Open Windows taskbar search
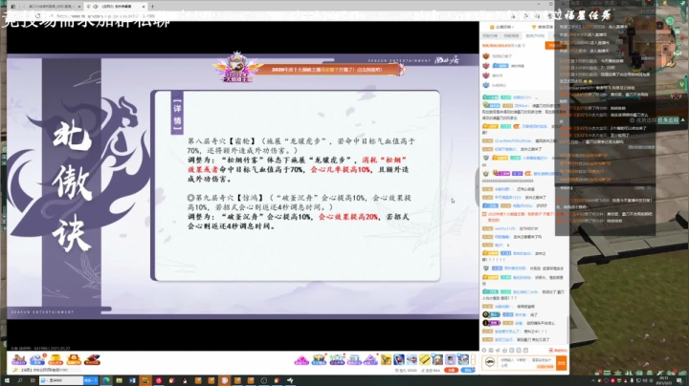 click(x=20, y=380)
